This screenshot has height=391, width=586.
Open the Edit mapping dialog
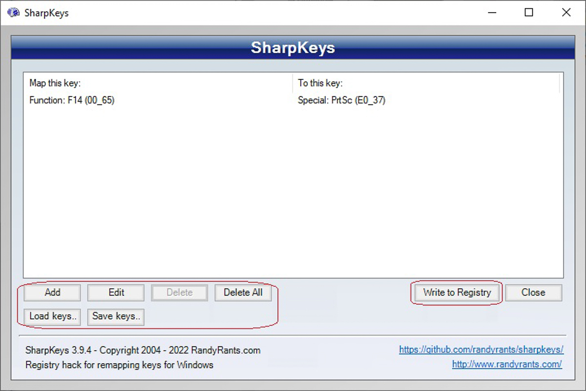point(116,293)
